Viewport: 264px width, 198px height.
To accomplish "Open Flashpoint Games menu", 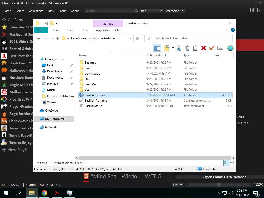I will click(x=20, y=11).
